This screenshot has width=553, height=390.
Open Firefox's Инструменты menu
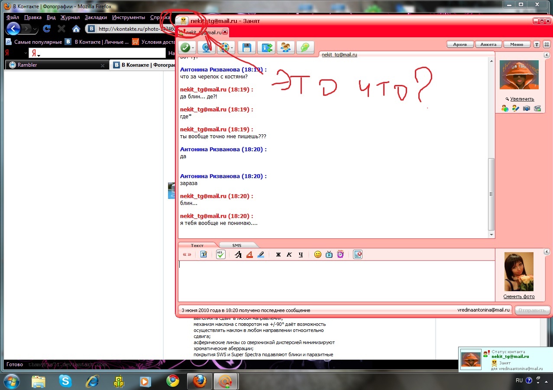pos(129,17)
